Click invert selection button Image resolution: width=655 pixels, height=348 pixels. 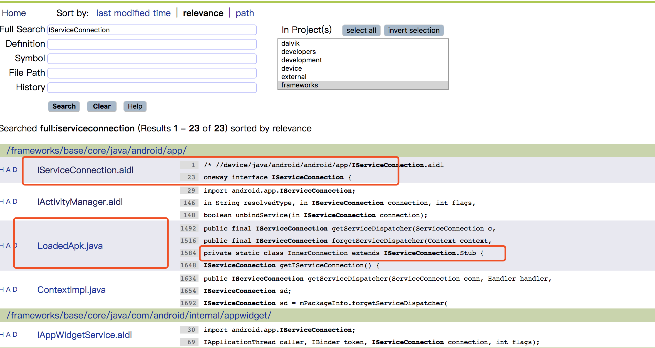tap(413, 30)
